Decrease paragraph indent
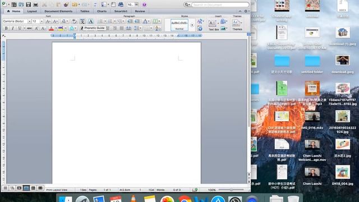The width and height of the screenshot is (359, 202). click(130, 21)
